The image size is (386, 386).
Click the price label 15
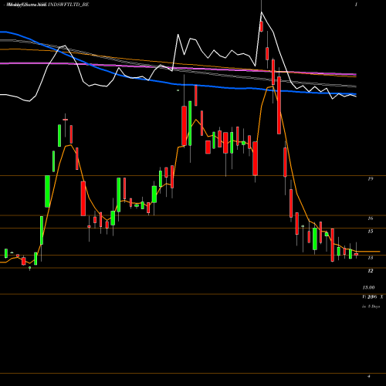pyautogui.click(x=370, y=232)
